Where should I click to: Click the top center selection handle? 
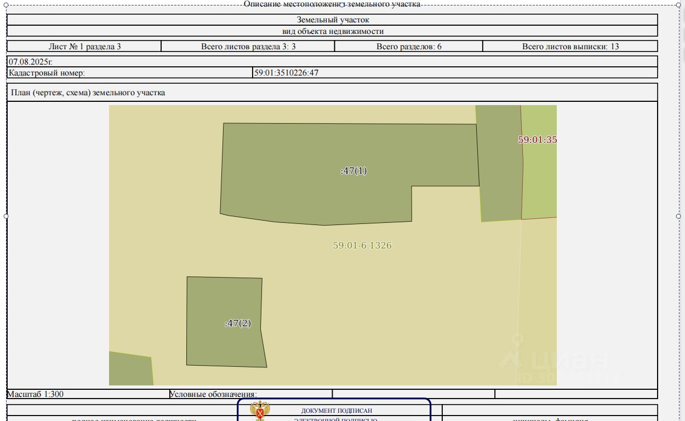coord(342,4)
